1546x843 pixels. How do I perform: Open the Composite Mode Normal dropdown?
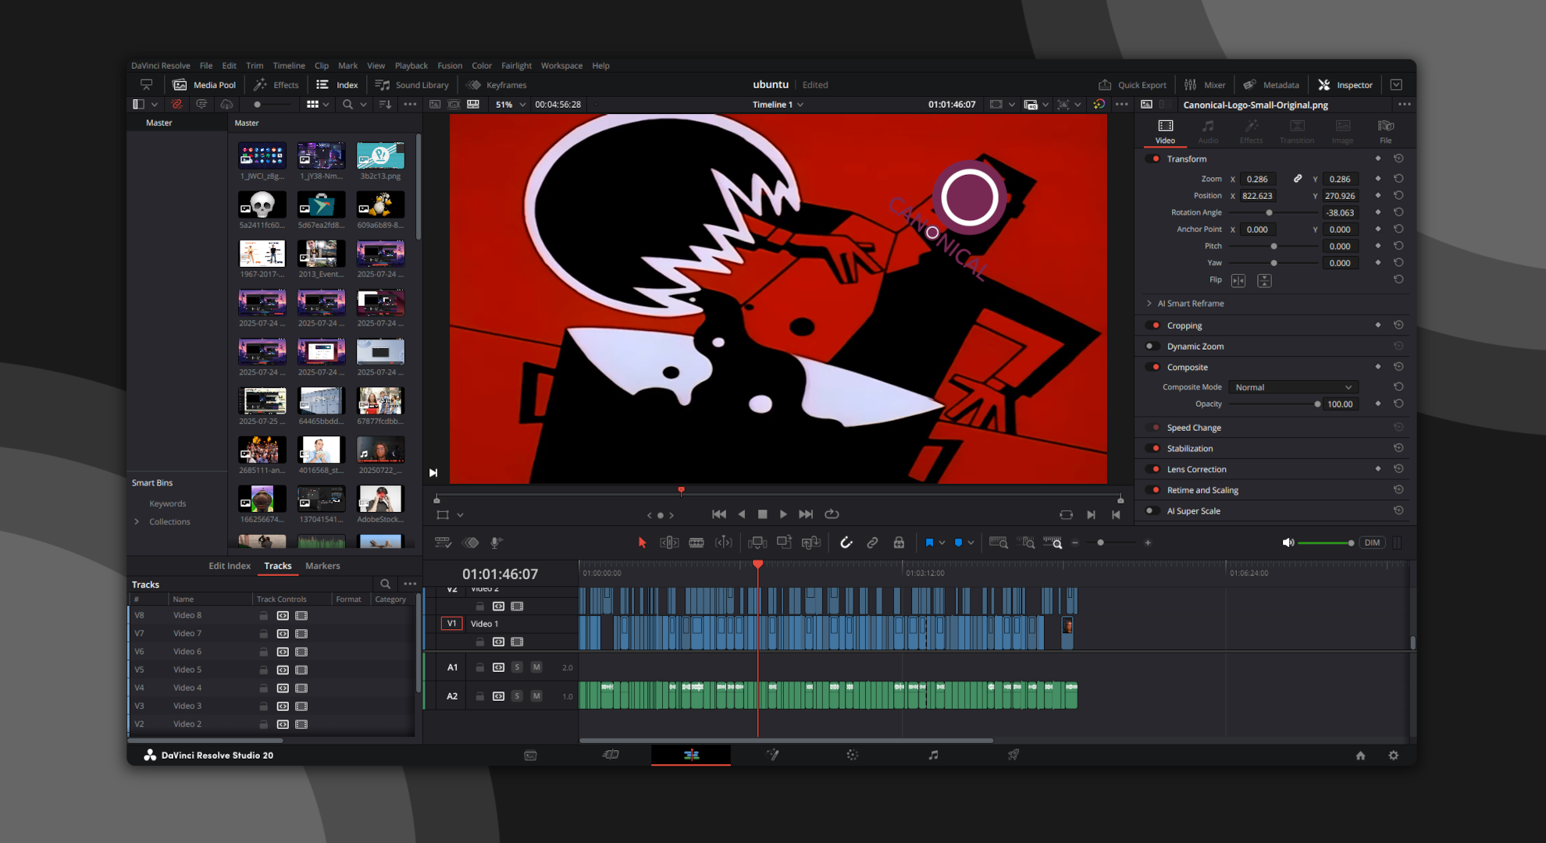tap(1293, 388)
